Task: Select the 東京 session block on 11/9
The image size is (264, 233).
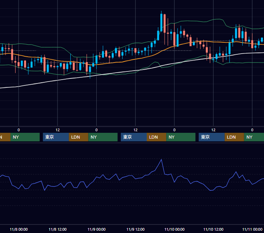Action: pos(134,137)
